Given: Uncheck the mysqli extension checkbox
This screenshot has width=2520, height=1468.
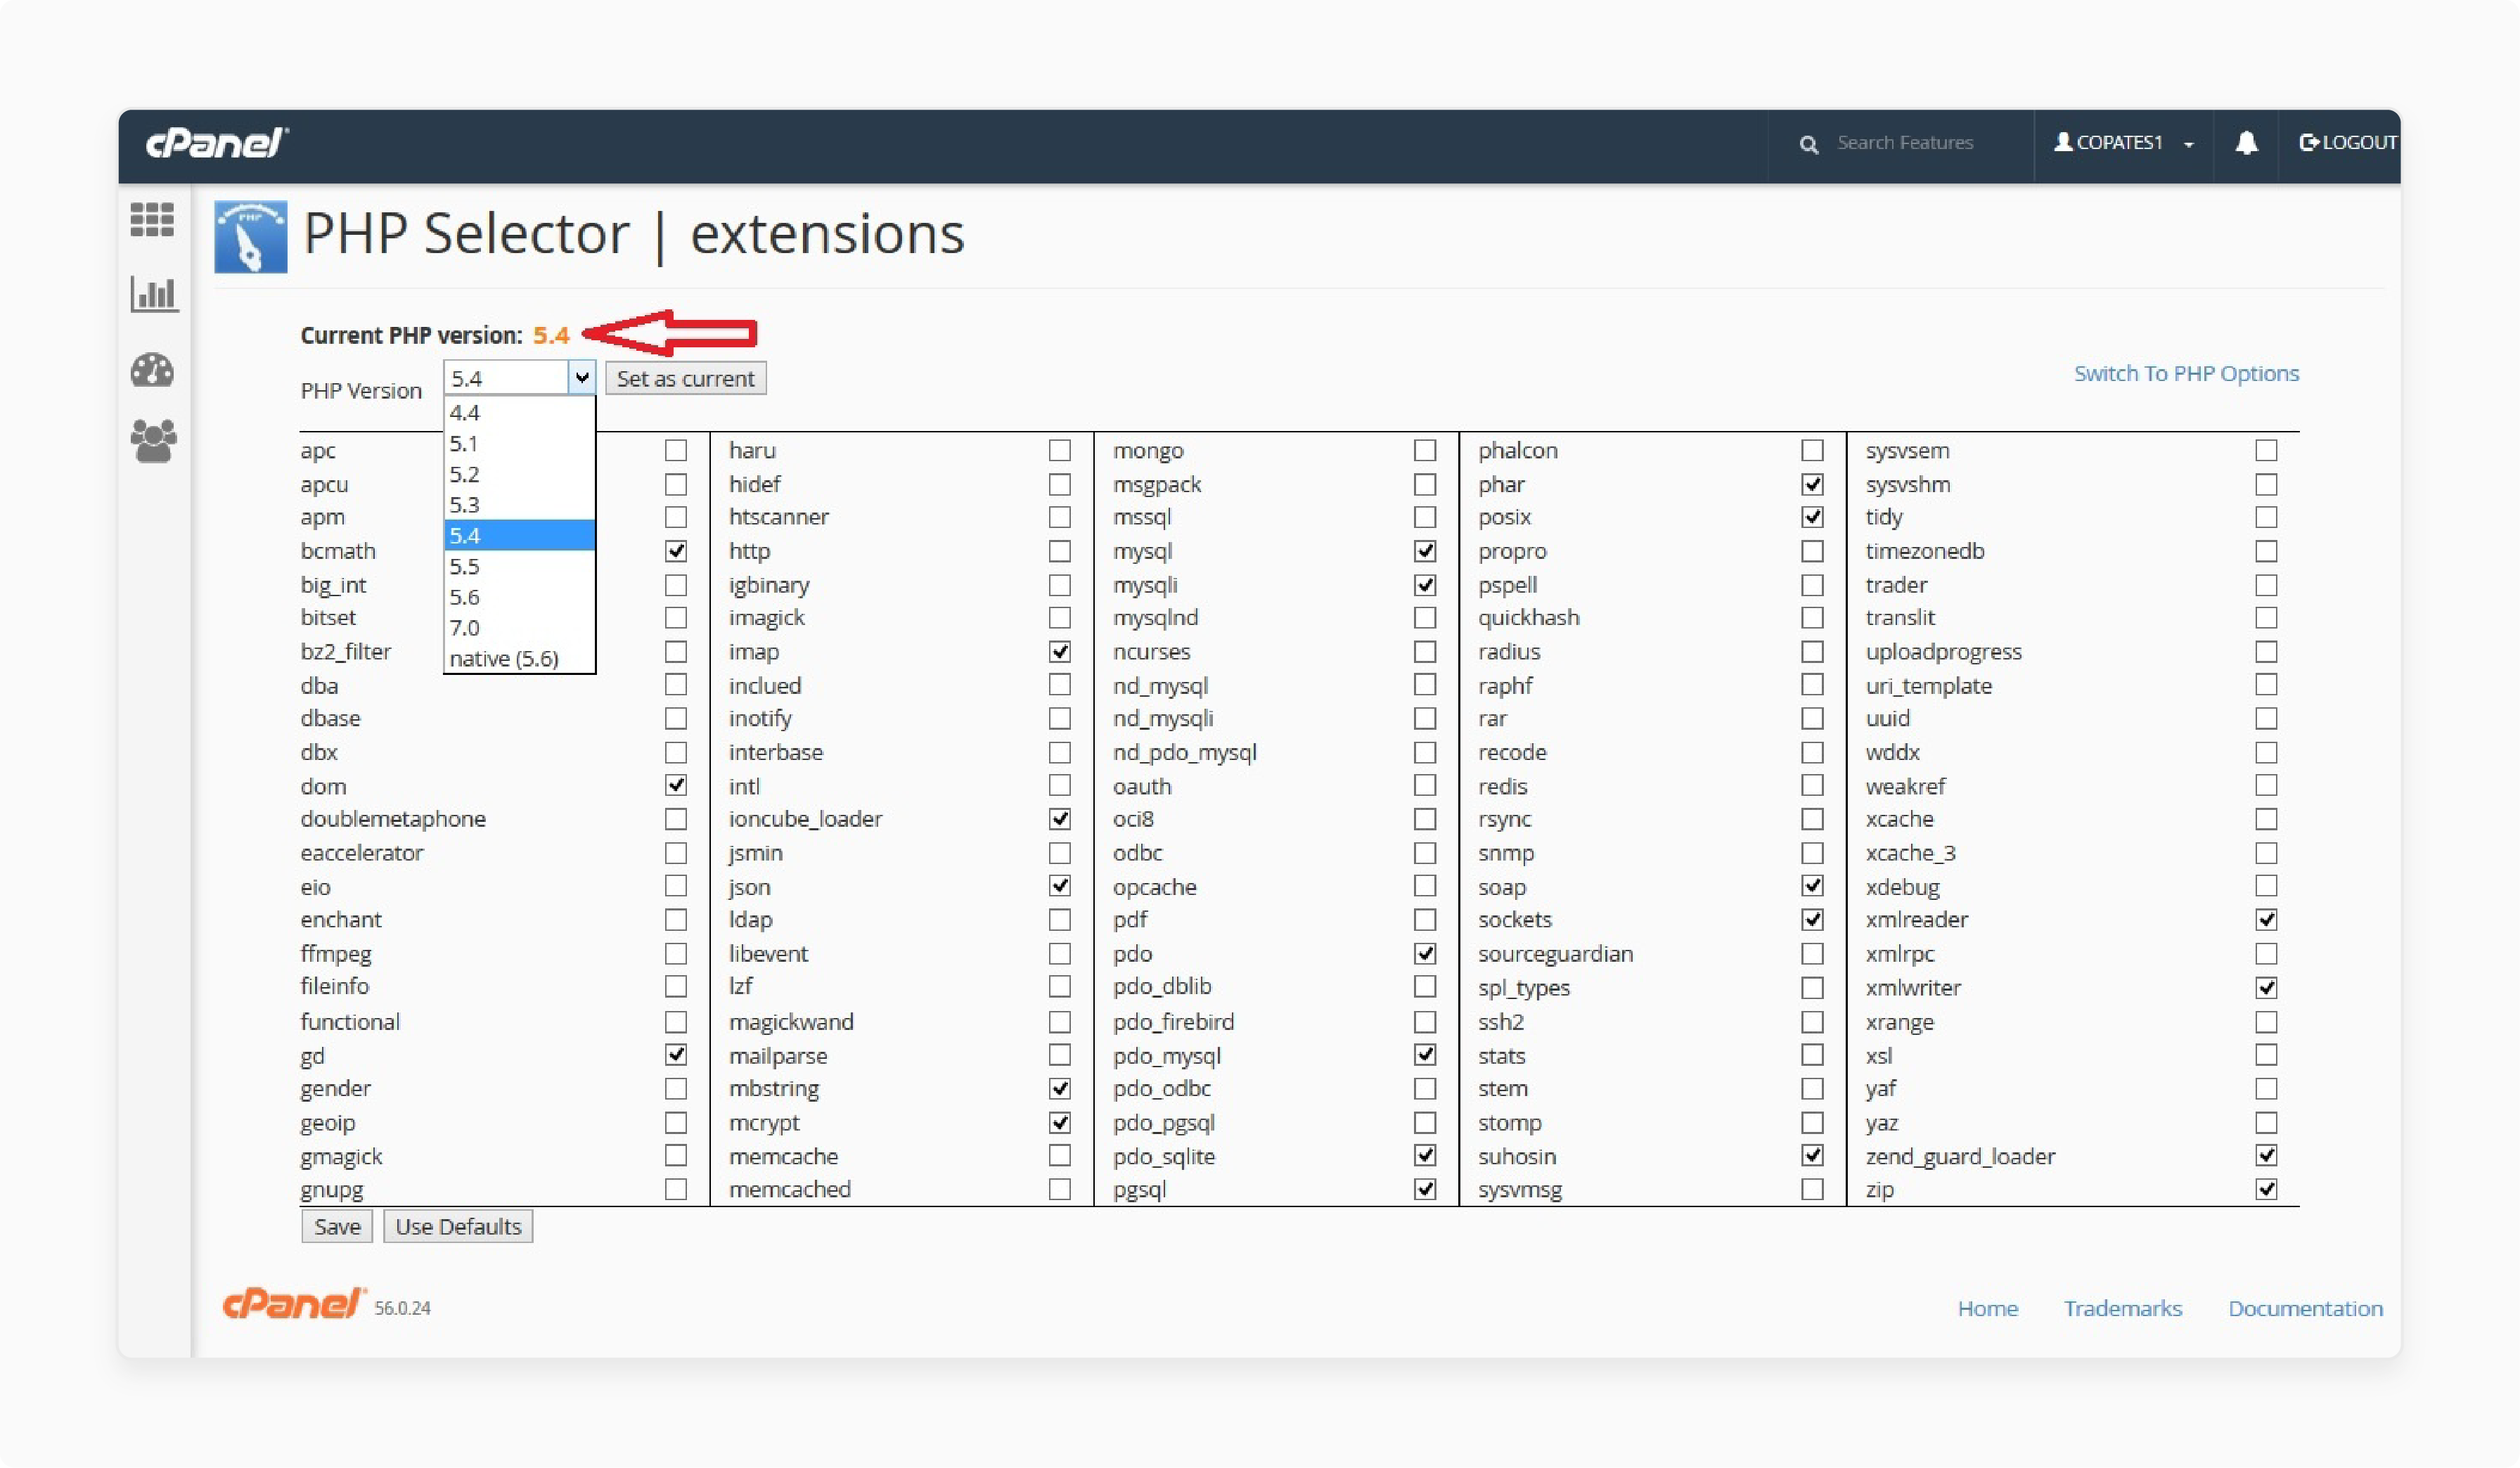Looking at the screenshot, I should 1425,585.
